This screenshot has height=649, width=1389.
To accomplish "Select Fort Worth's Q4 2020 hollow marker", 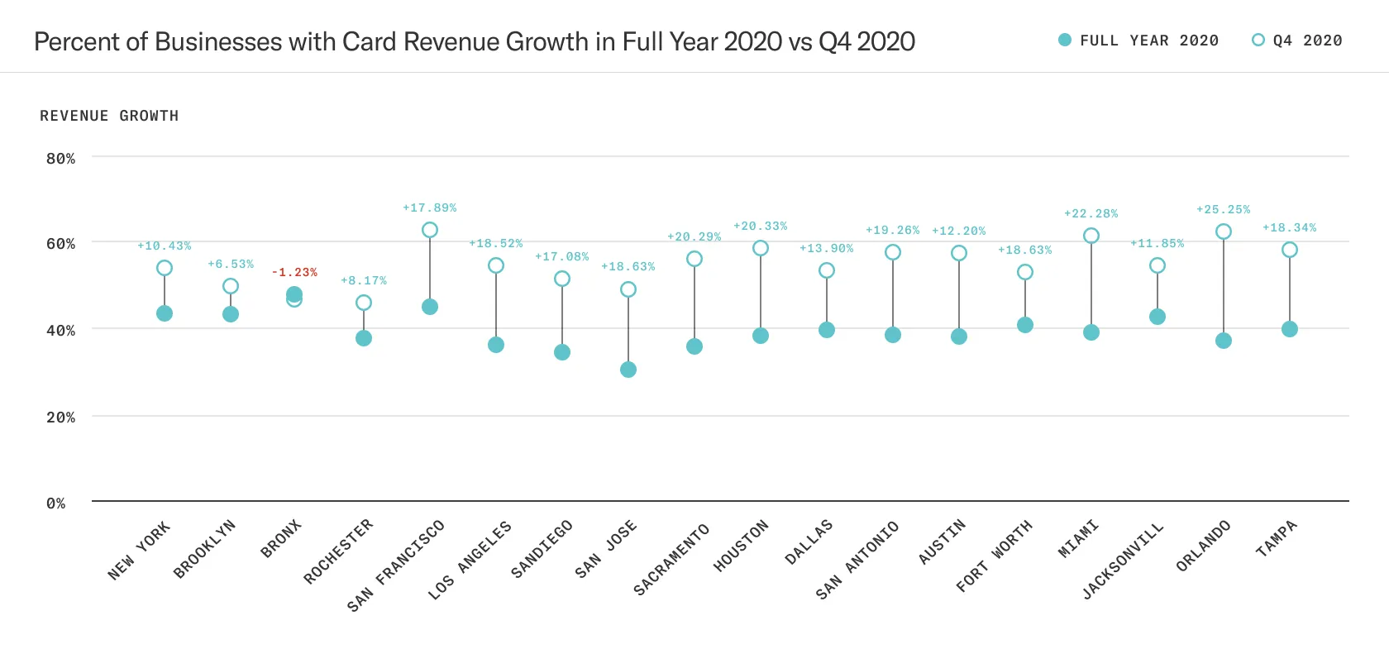I will pyautogui.click(x=1025, y=272).
